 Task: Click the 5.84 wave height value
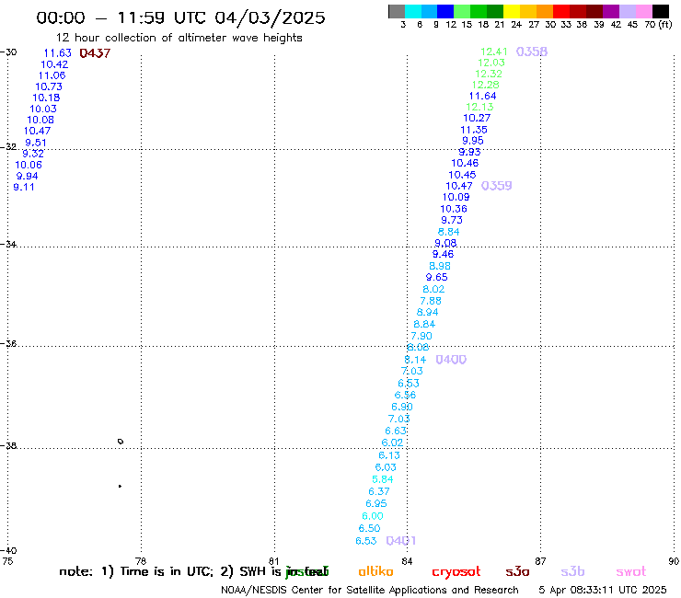point(383,479)
